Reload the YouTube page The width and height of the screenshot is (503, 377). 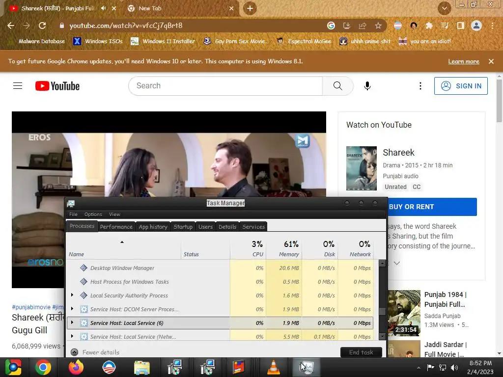[42, 26]
